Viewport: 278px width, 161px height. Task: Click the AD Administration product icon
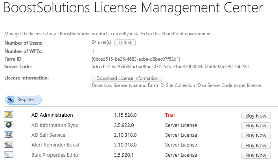pos(9,115)
